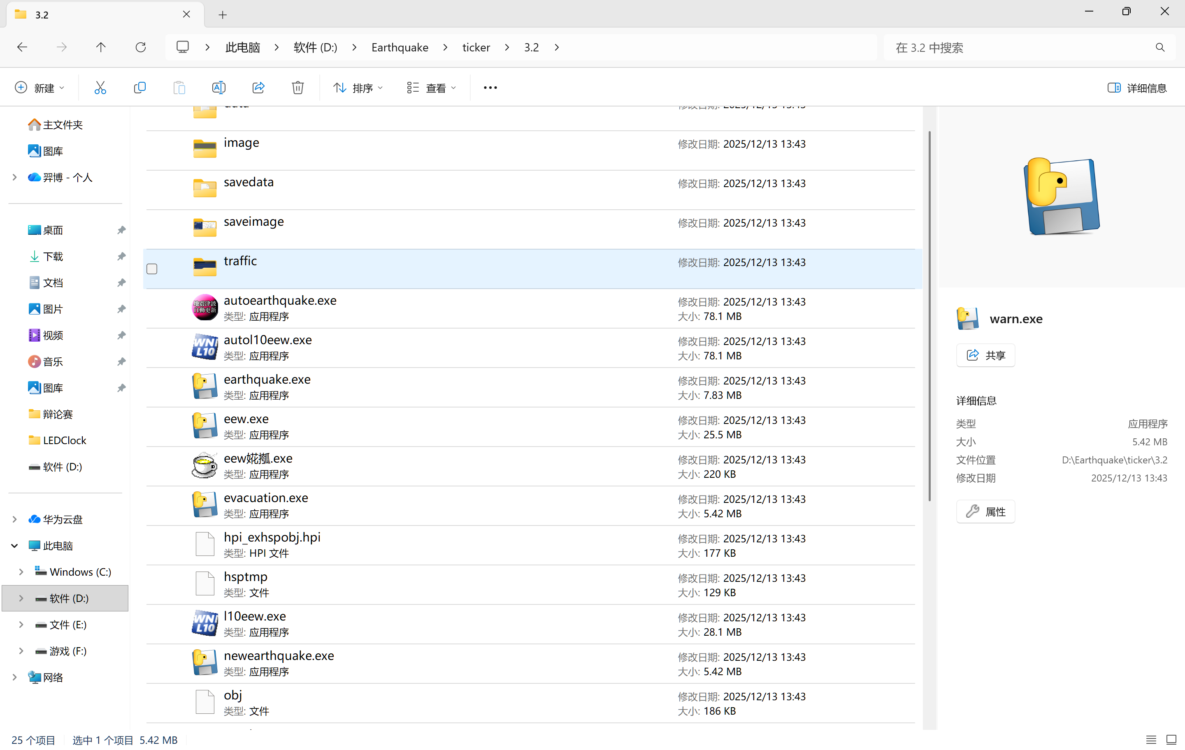This screenshot has width=1185, height=750.
Task: Click the Copy icon in toolbar
Action: (x=140, y=88)
